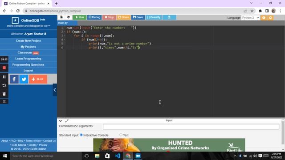This screenshot has width=285, height=160.
Task: Fold code at line 4 arrow
Action: [x=64, y=40]
